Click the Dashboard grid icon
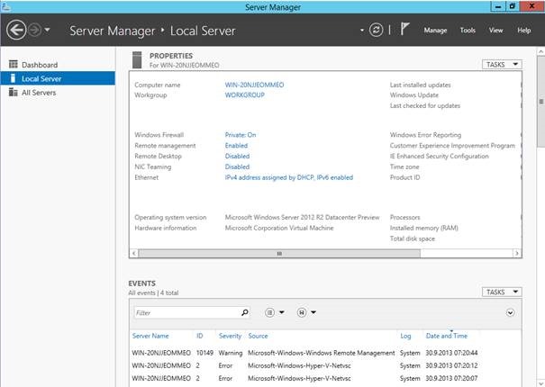 click(14, 64)
